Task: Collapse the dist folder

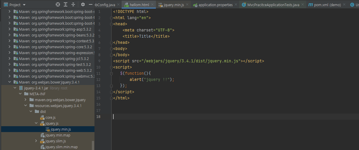Action: pos(31,112)
